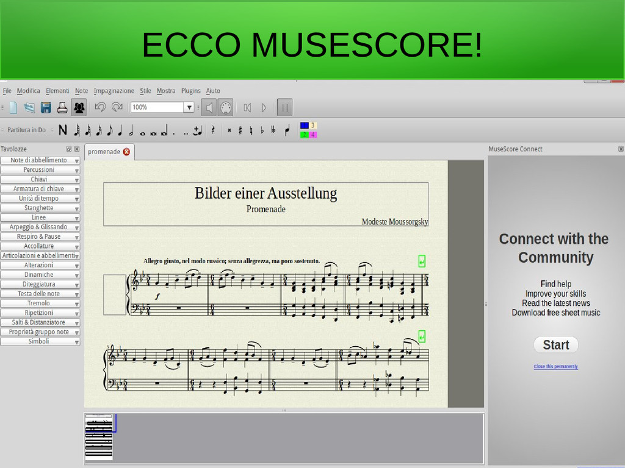Open the Plugins menu

191,91
